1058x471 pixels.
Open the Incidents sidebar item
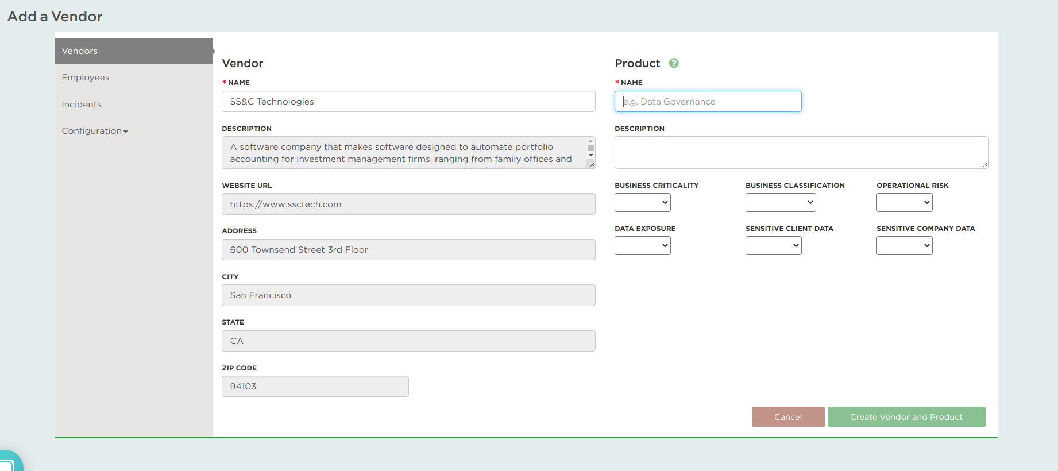tap(82, 105)
